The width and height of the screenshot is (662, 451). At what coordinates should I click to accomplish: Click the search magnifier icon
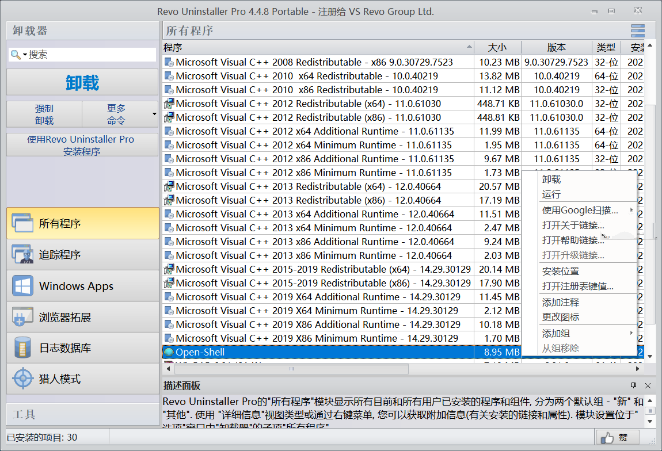[x=16, y=55]
